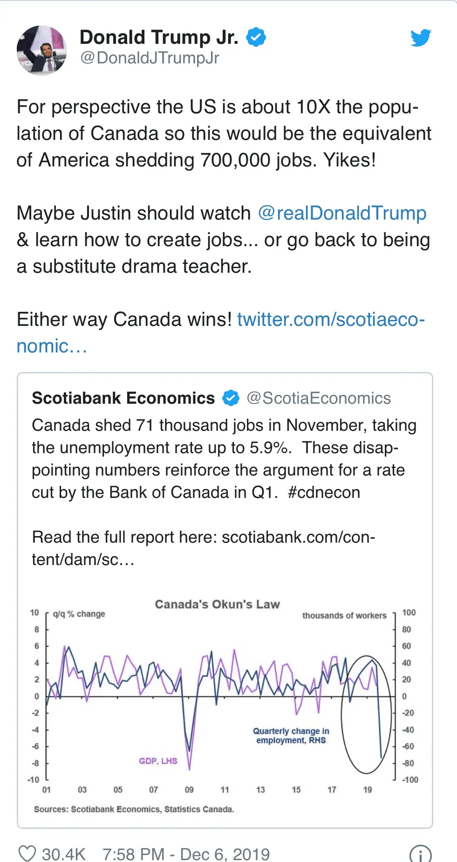
Task: Click the chart title Canada's Okun's Law
Action: pos(217,604)
